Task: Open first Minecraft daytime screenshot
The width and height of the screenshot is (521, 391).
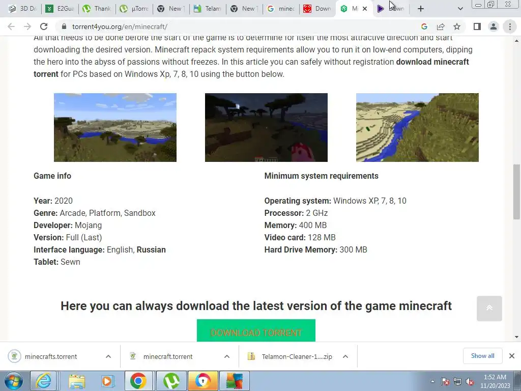Action: 115,127
